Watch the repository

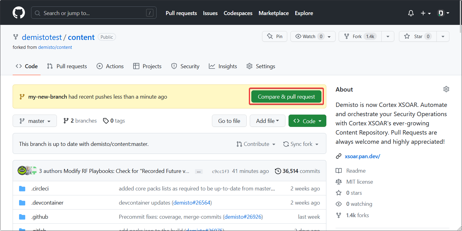(313, 37)
